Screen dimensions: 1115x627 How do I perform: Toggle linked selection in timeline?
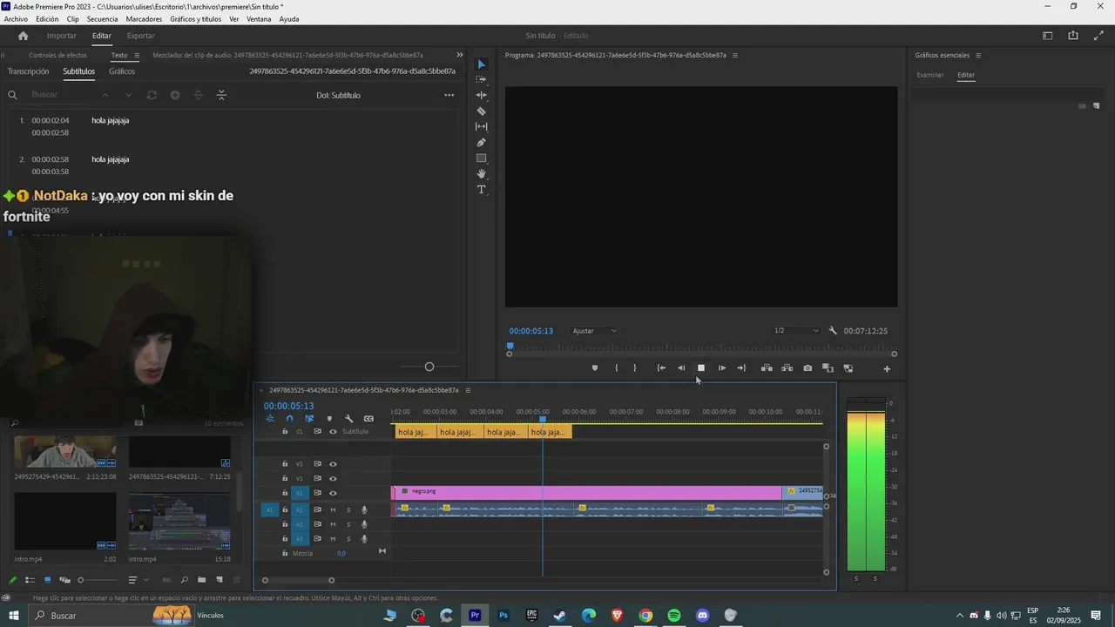pos(309,419)
